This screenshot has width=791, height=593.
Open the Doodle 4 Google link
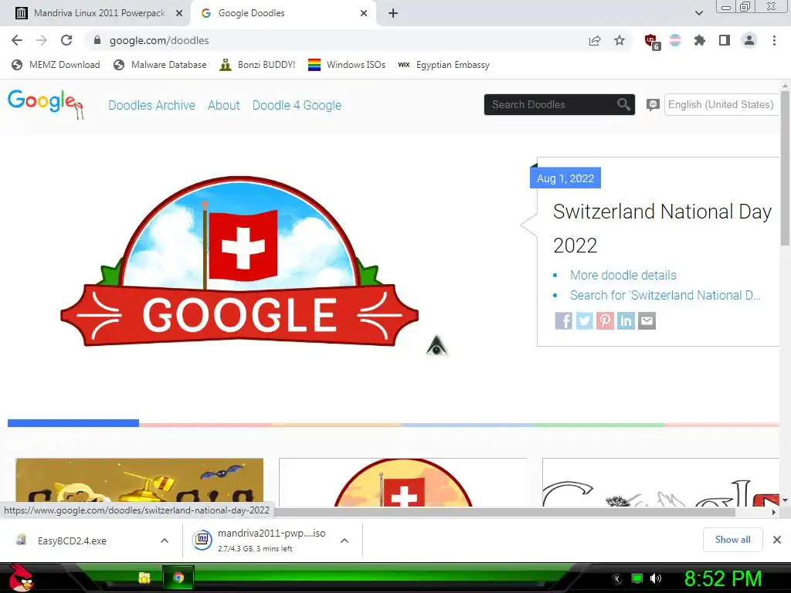(x=297, y=105)
